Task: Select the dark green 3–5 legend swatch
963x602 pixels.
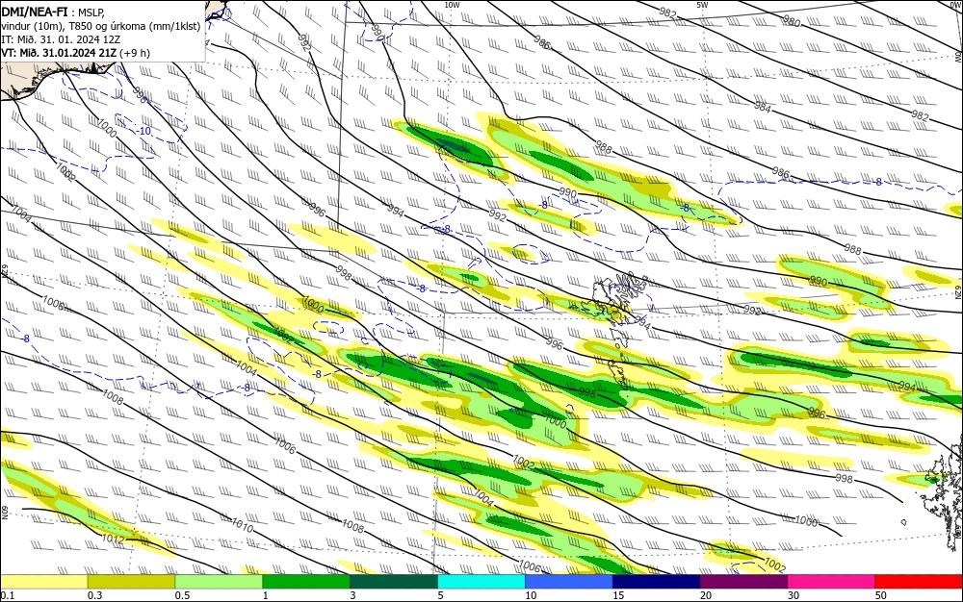Action: [x=394, y=581]
